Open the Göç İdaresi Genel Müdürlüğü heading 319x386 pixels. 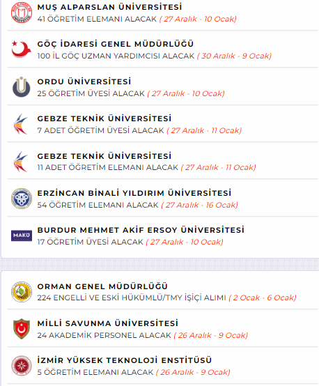(x=116, y=44)
